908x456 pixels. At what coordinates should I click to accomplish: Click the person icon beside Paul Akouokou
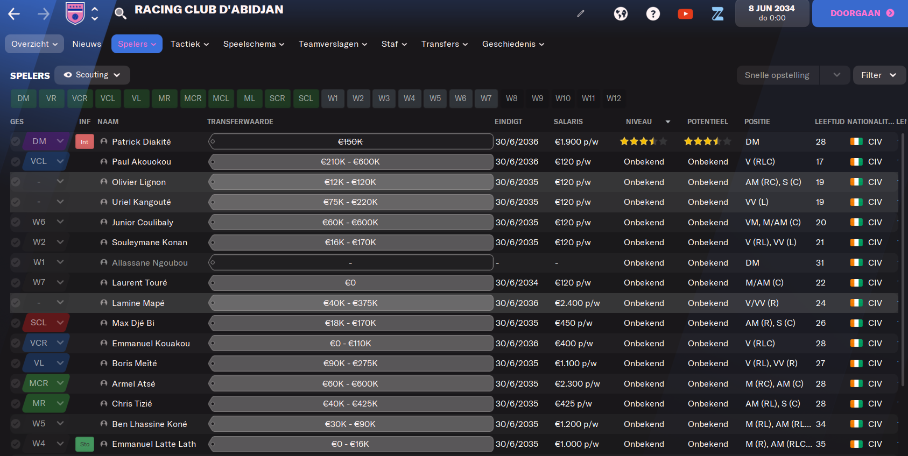(104, 162)
